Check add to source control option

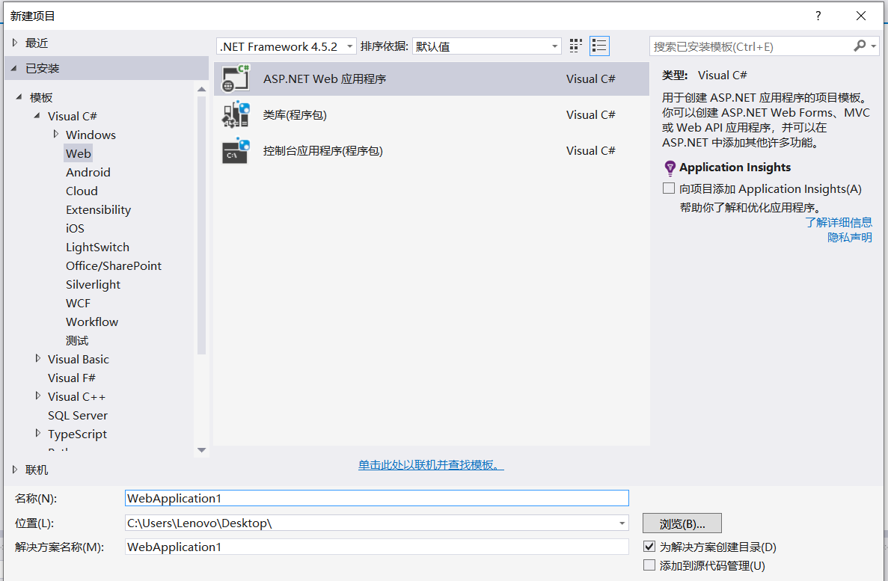[649, 565]
